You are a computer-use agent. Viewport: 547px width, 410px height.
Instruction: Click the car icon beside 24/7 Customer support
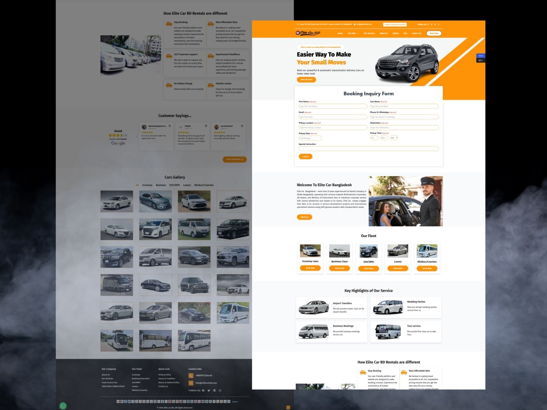[x=169, y=56]
